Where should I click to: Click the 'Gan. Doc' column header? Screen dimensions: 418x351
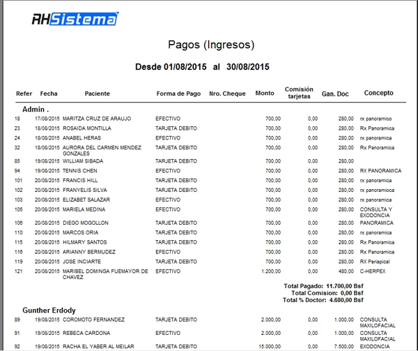pos(335,94)
